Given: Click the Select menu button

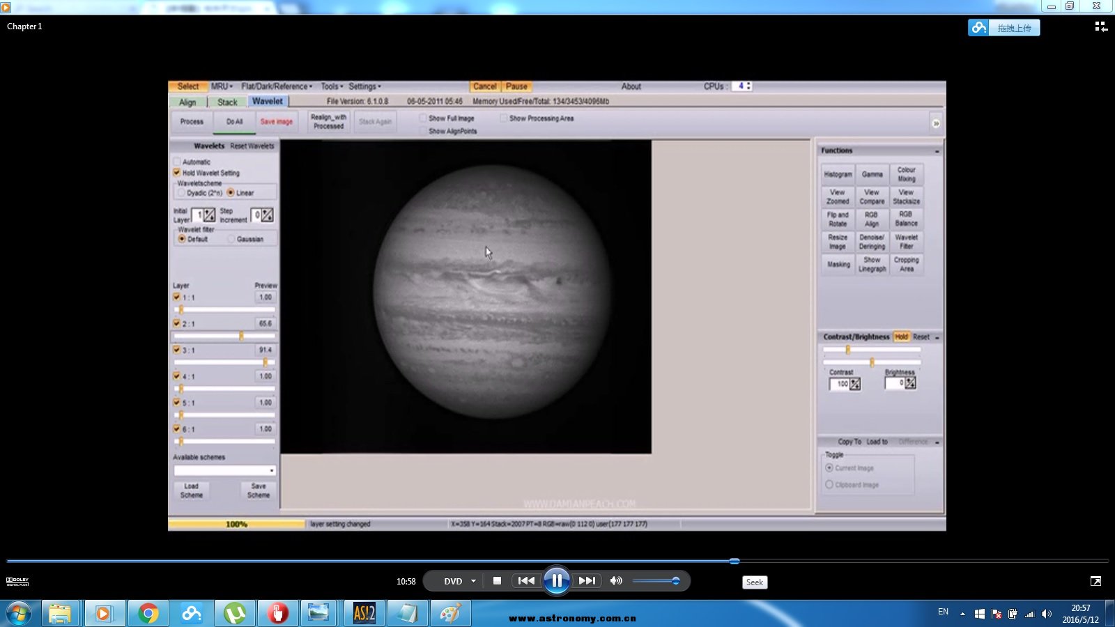Looking at the screenshot, I should (187, 86).
